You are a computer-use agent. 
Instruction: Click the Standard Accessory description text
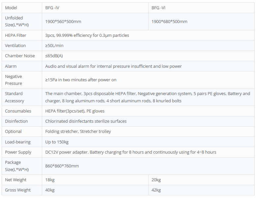[147, 97]
